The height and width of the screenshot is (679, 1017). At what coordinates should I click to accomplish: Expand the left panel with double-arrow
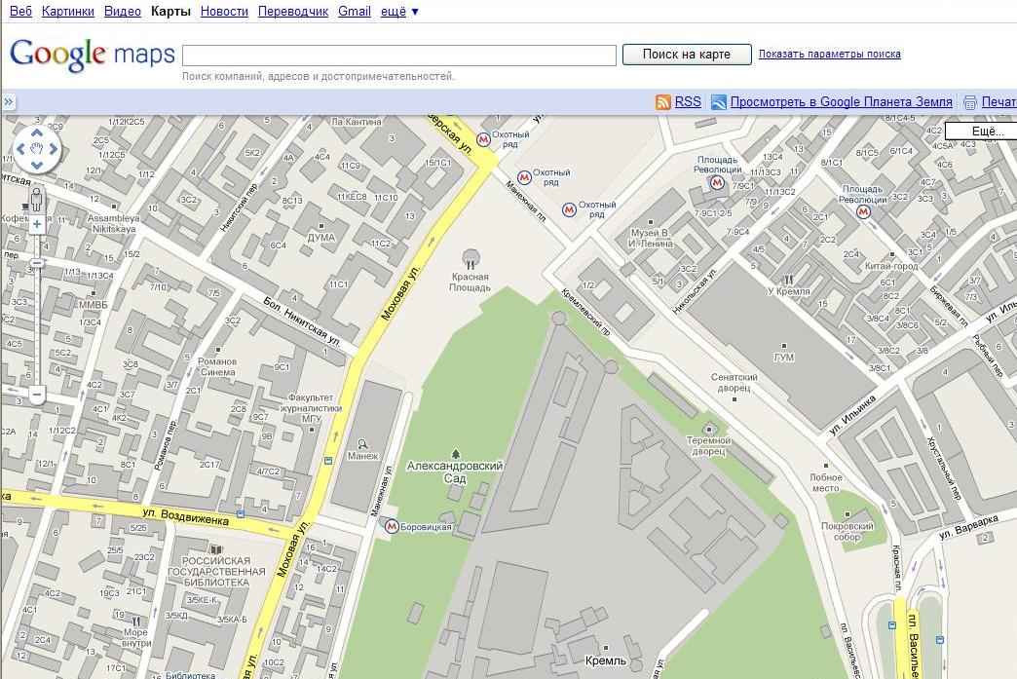coord(8,102)
